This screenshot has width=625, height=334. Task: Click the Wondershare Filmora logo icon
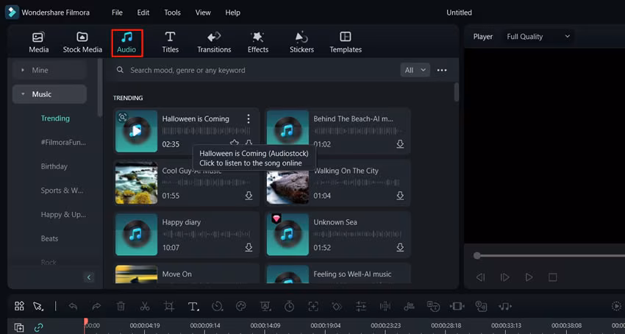tap(12, 13)
